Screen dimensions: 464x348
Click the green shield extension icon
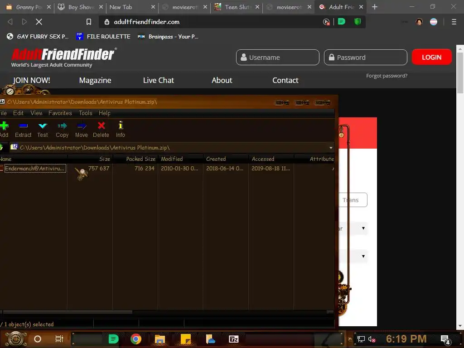click(358, 22)
